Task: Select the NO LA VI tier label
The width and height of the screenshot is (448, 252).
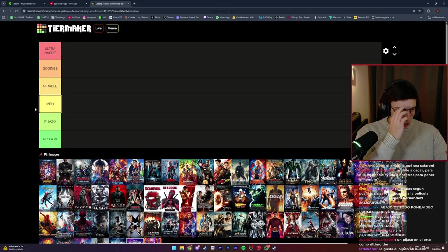Action: pyautogui.click(x=50, y=139)
